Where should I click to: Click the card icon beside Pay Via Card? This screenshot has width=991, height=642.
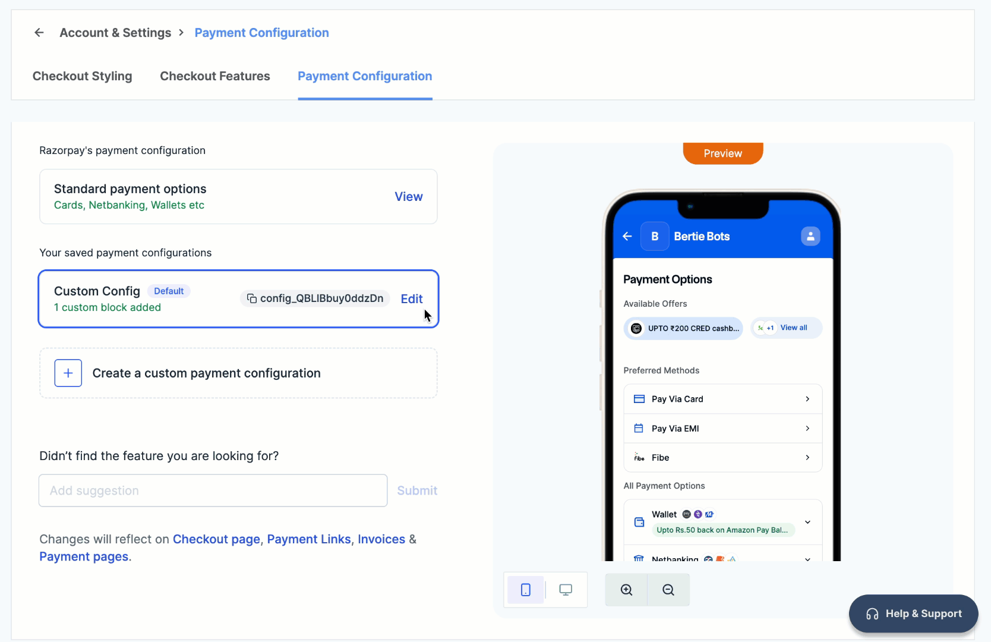click(639, 399)
